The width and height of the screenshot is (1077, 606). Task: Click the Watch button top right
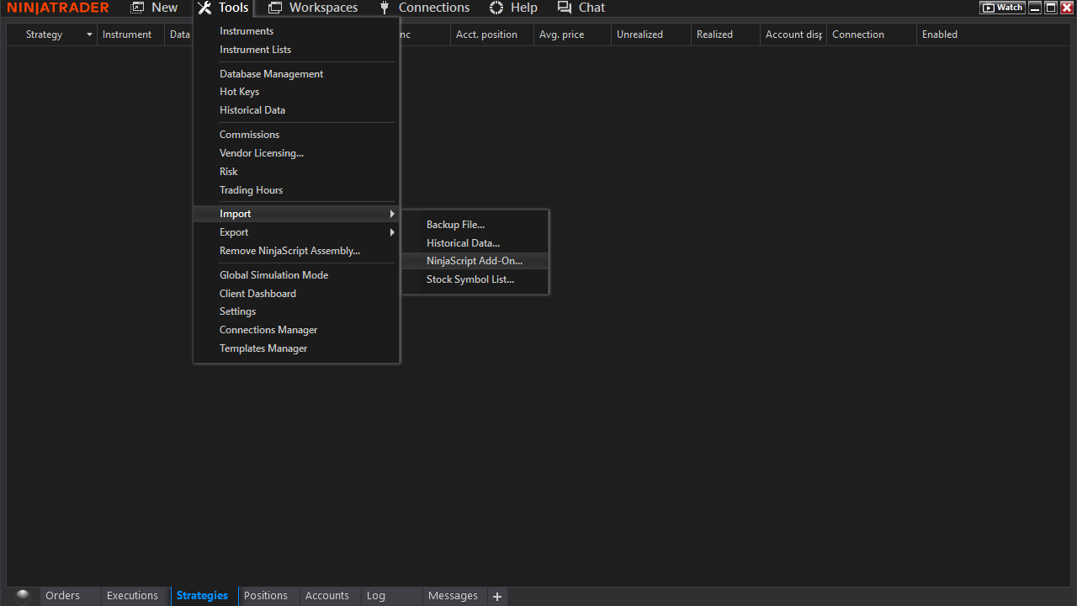1001,7
